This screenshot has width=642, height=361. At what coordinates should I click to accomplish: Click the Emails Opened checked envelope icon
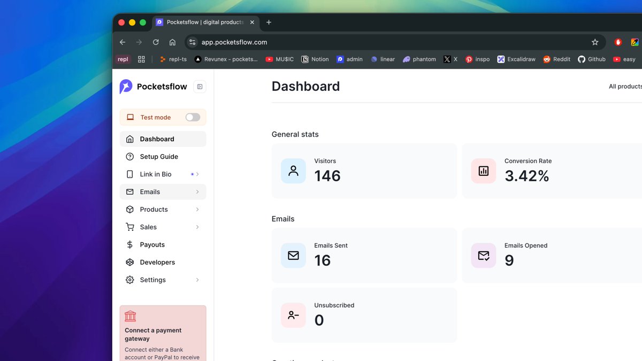tap(484, 256)
